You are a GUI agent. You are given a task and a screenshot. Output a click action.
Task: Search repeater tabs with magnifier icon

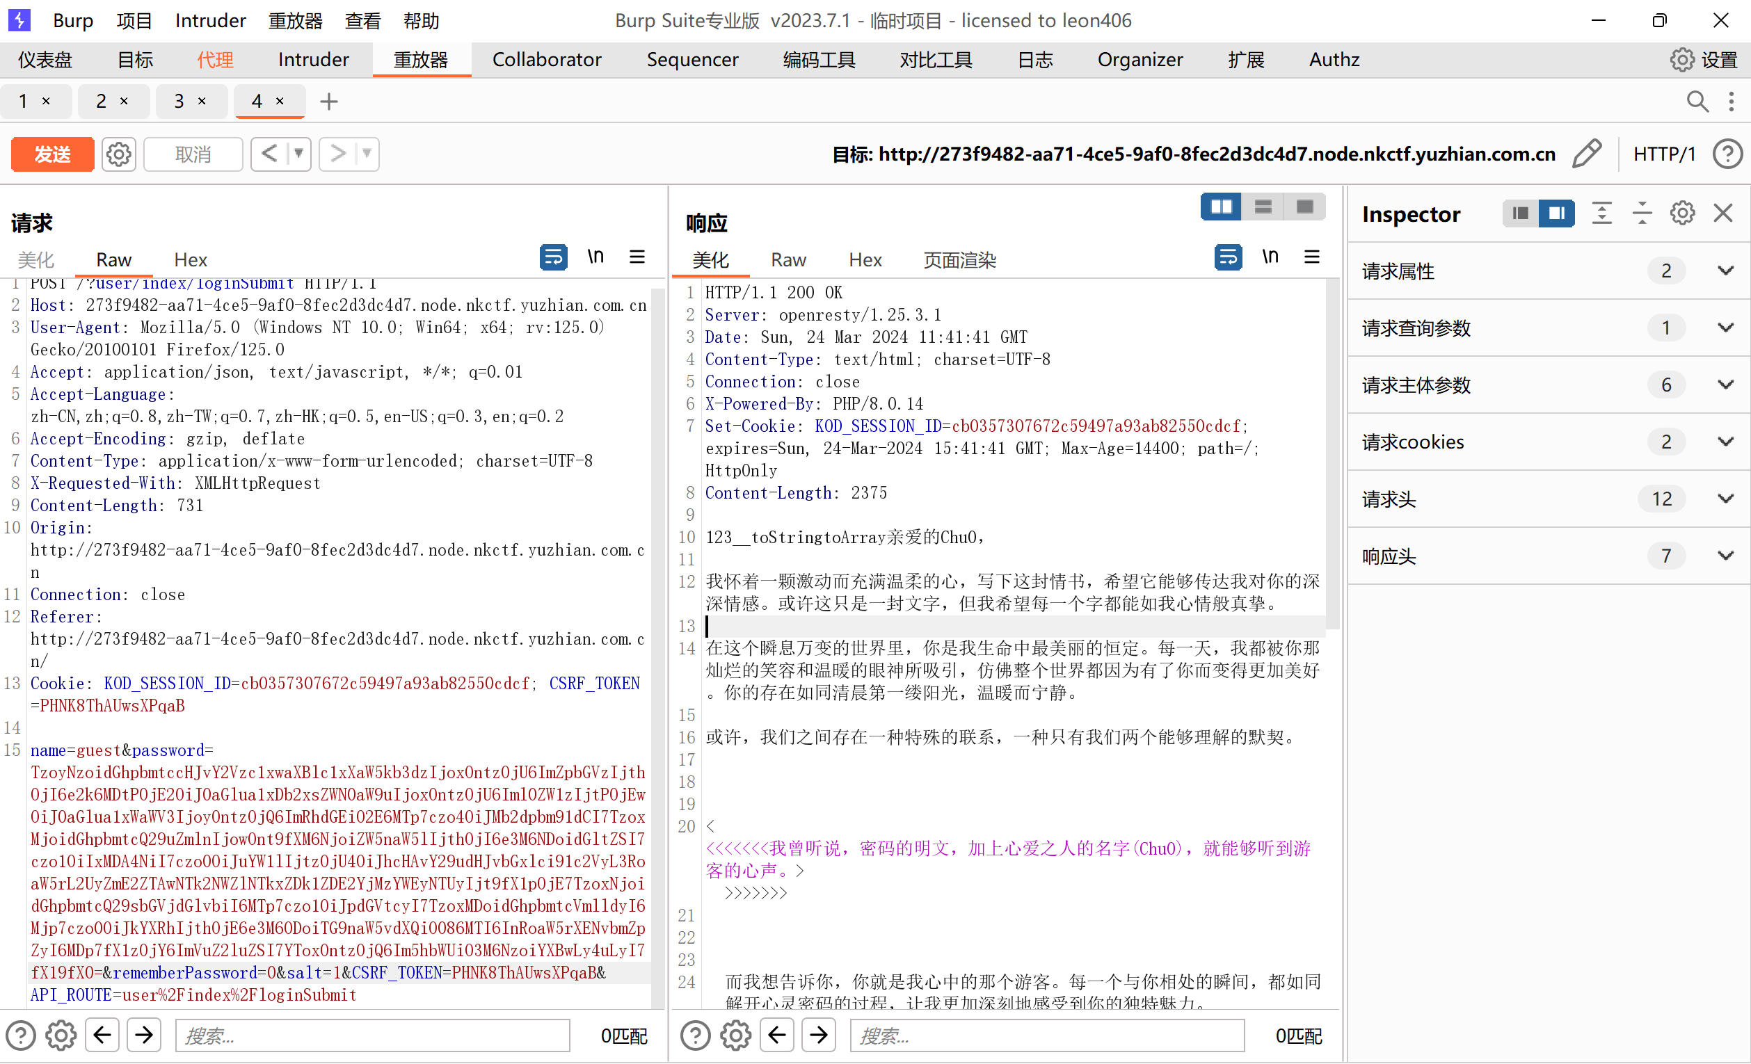[x=1697, y=102]
